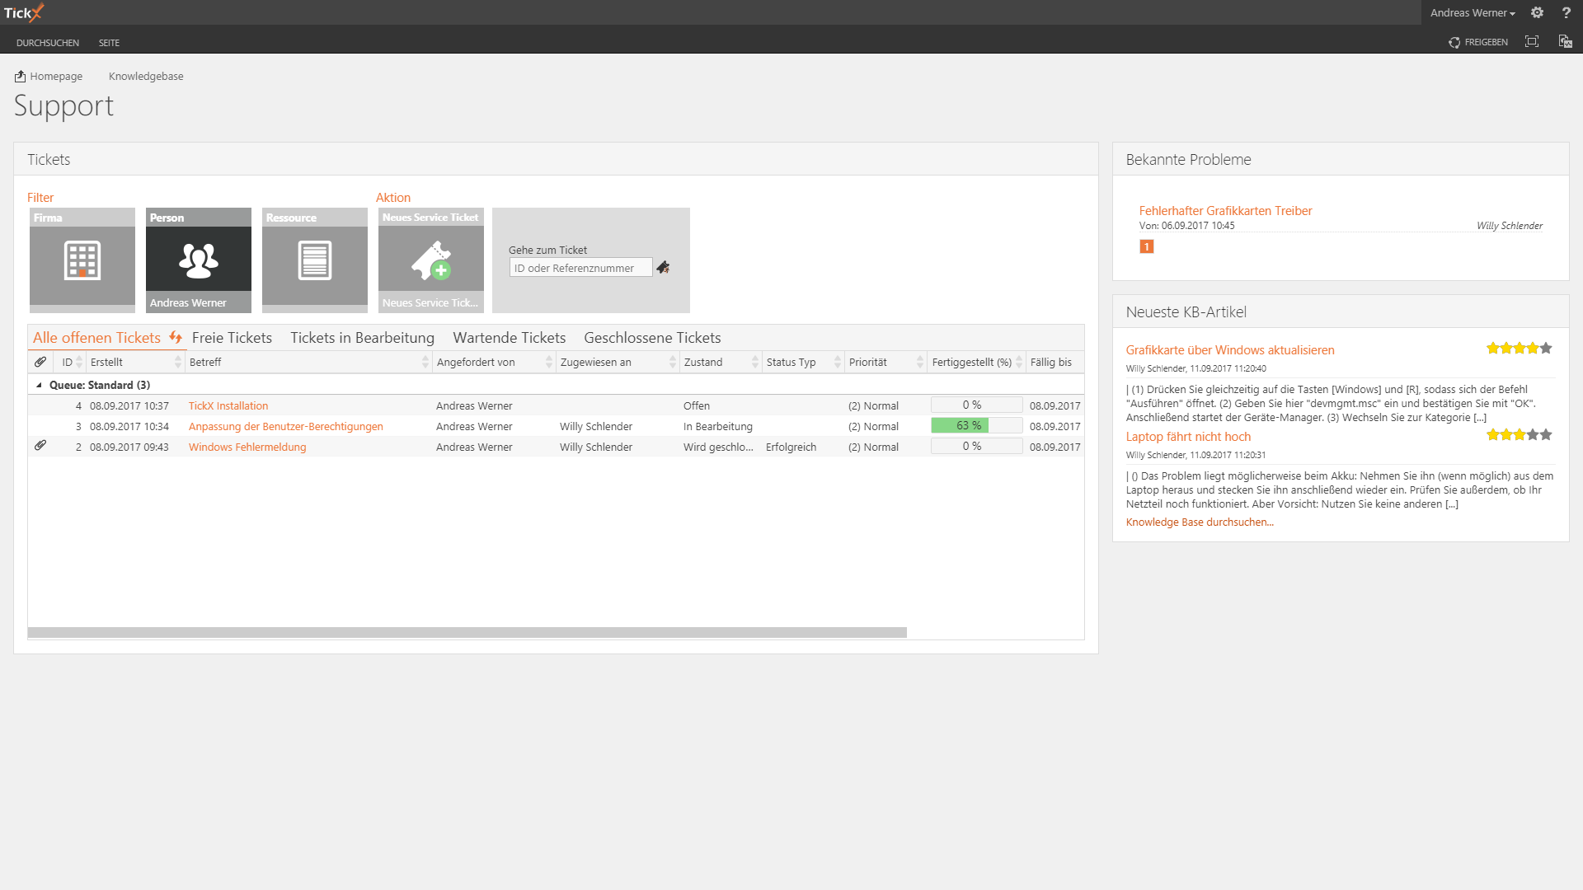Select the Ressource filter tile
Viewport: 1583px width, 890px height.
click(315, 260)
